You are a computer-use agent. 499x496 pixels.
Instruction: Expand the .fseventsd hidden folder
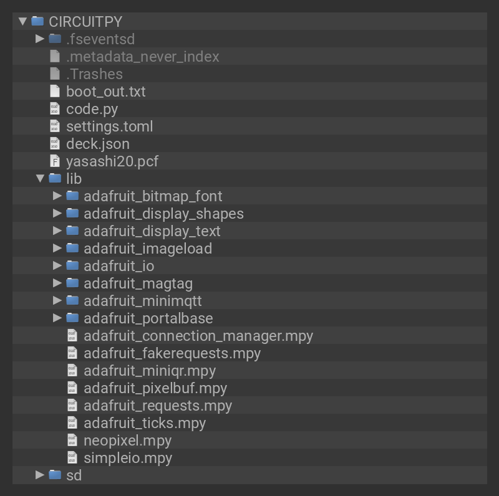pyautogui.click(x=40, y=39)
